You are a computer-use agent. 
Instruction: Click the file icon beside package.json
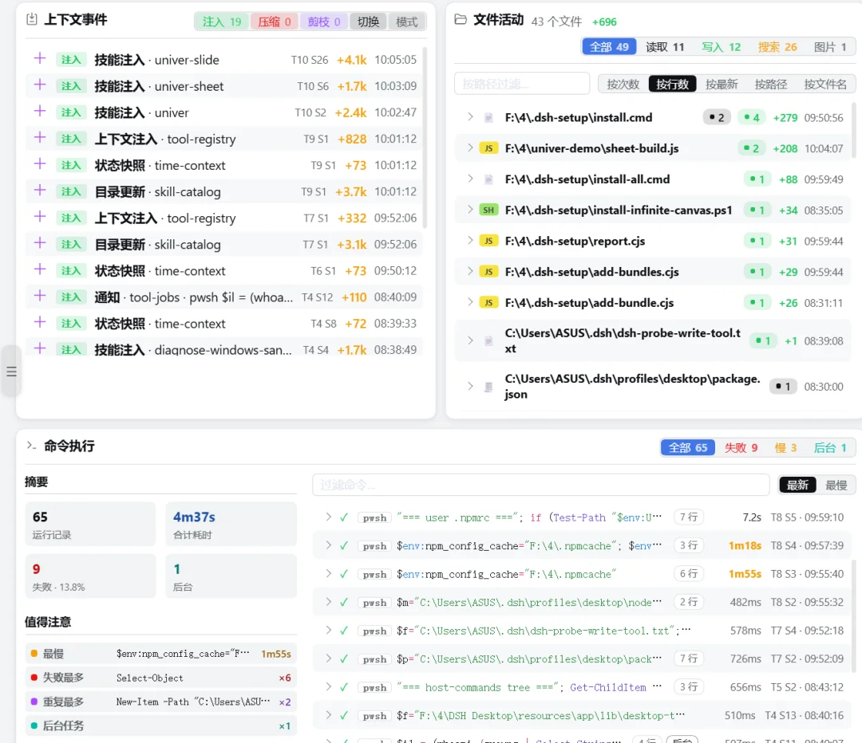click(x=488, y=387)
